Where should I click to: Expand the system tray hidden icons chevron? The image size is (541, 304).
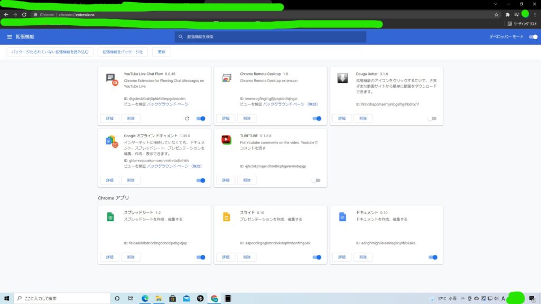coord(463,299)
